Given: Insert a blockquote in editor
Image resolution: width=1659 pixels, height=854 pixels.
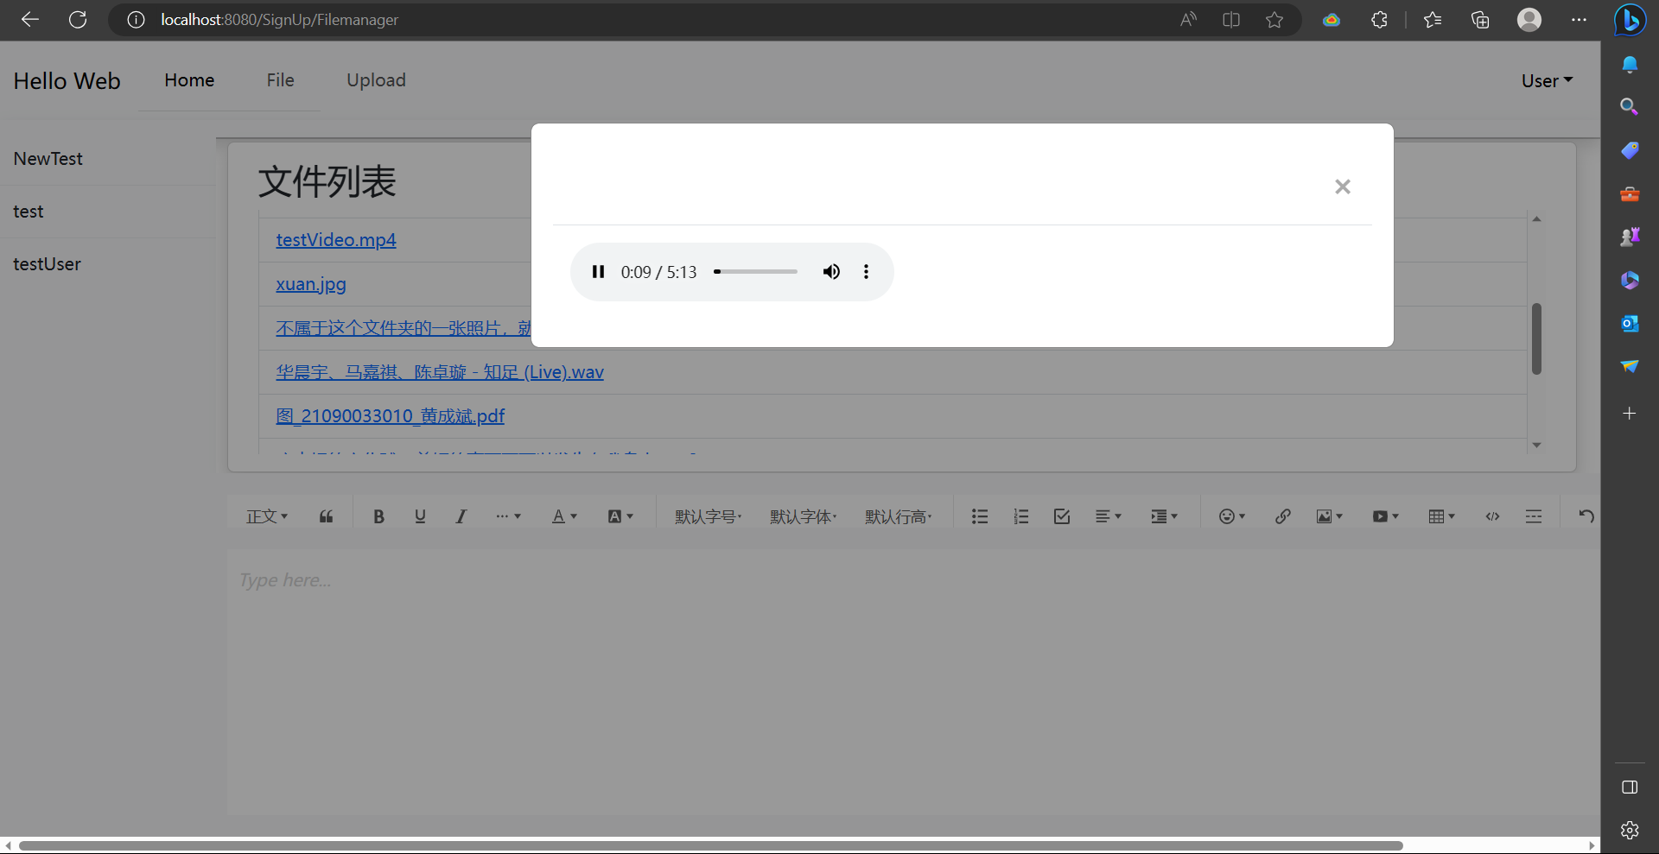Looking at the screenshot, I should coord(326,516).
